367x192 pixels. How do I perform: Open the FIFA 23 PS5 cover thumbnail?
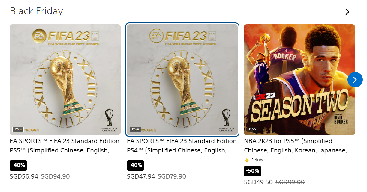click(65, 80)
